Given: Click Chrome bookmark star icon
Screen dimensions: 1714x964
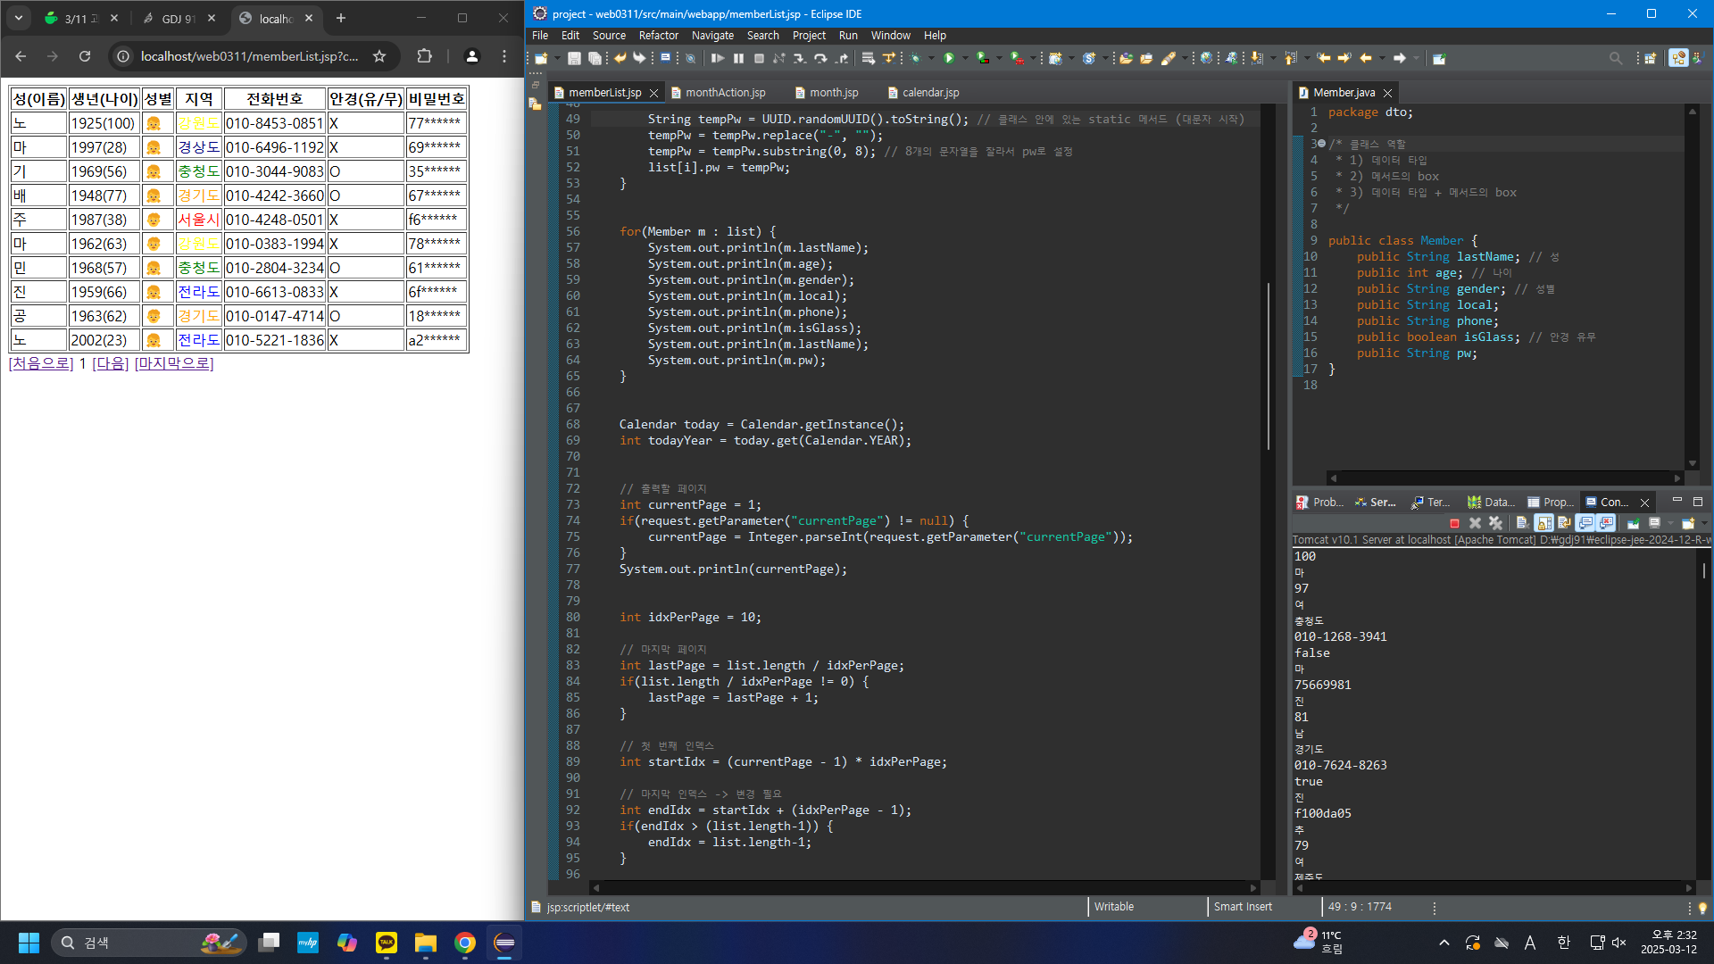Looking at the screenshot, I should coord(379,56).
